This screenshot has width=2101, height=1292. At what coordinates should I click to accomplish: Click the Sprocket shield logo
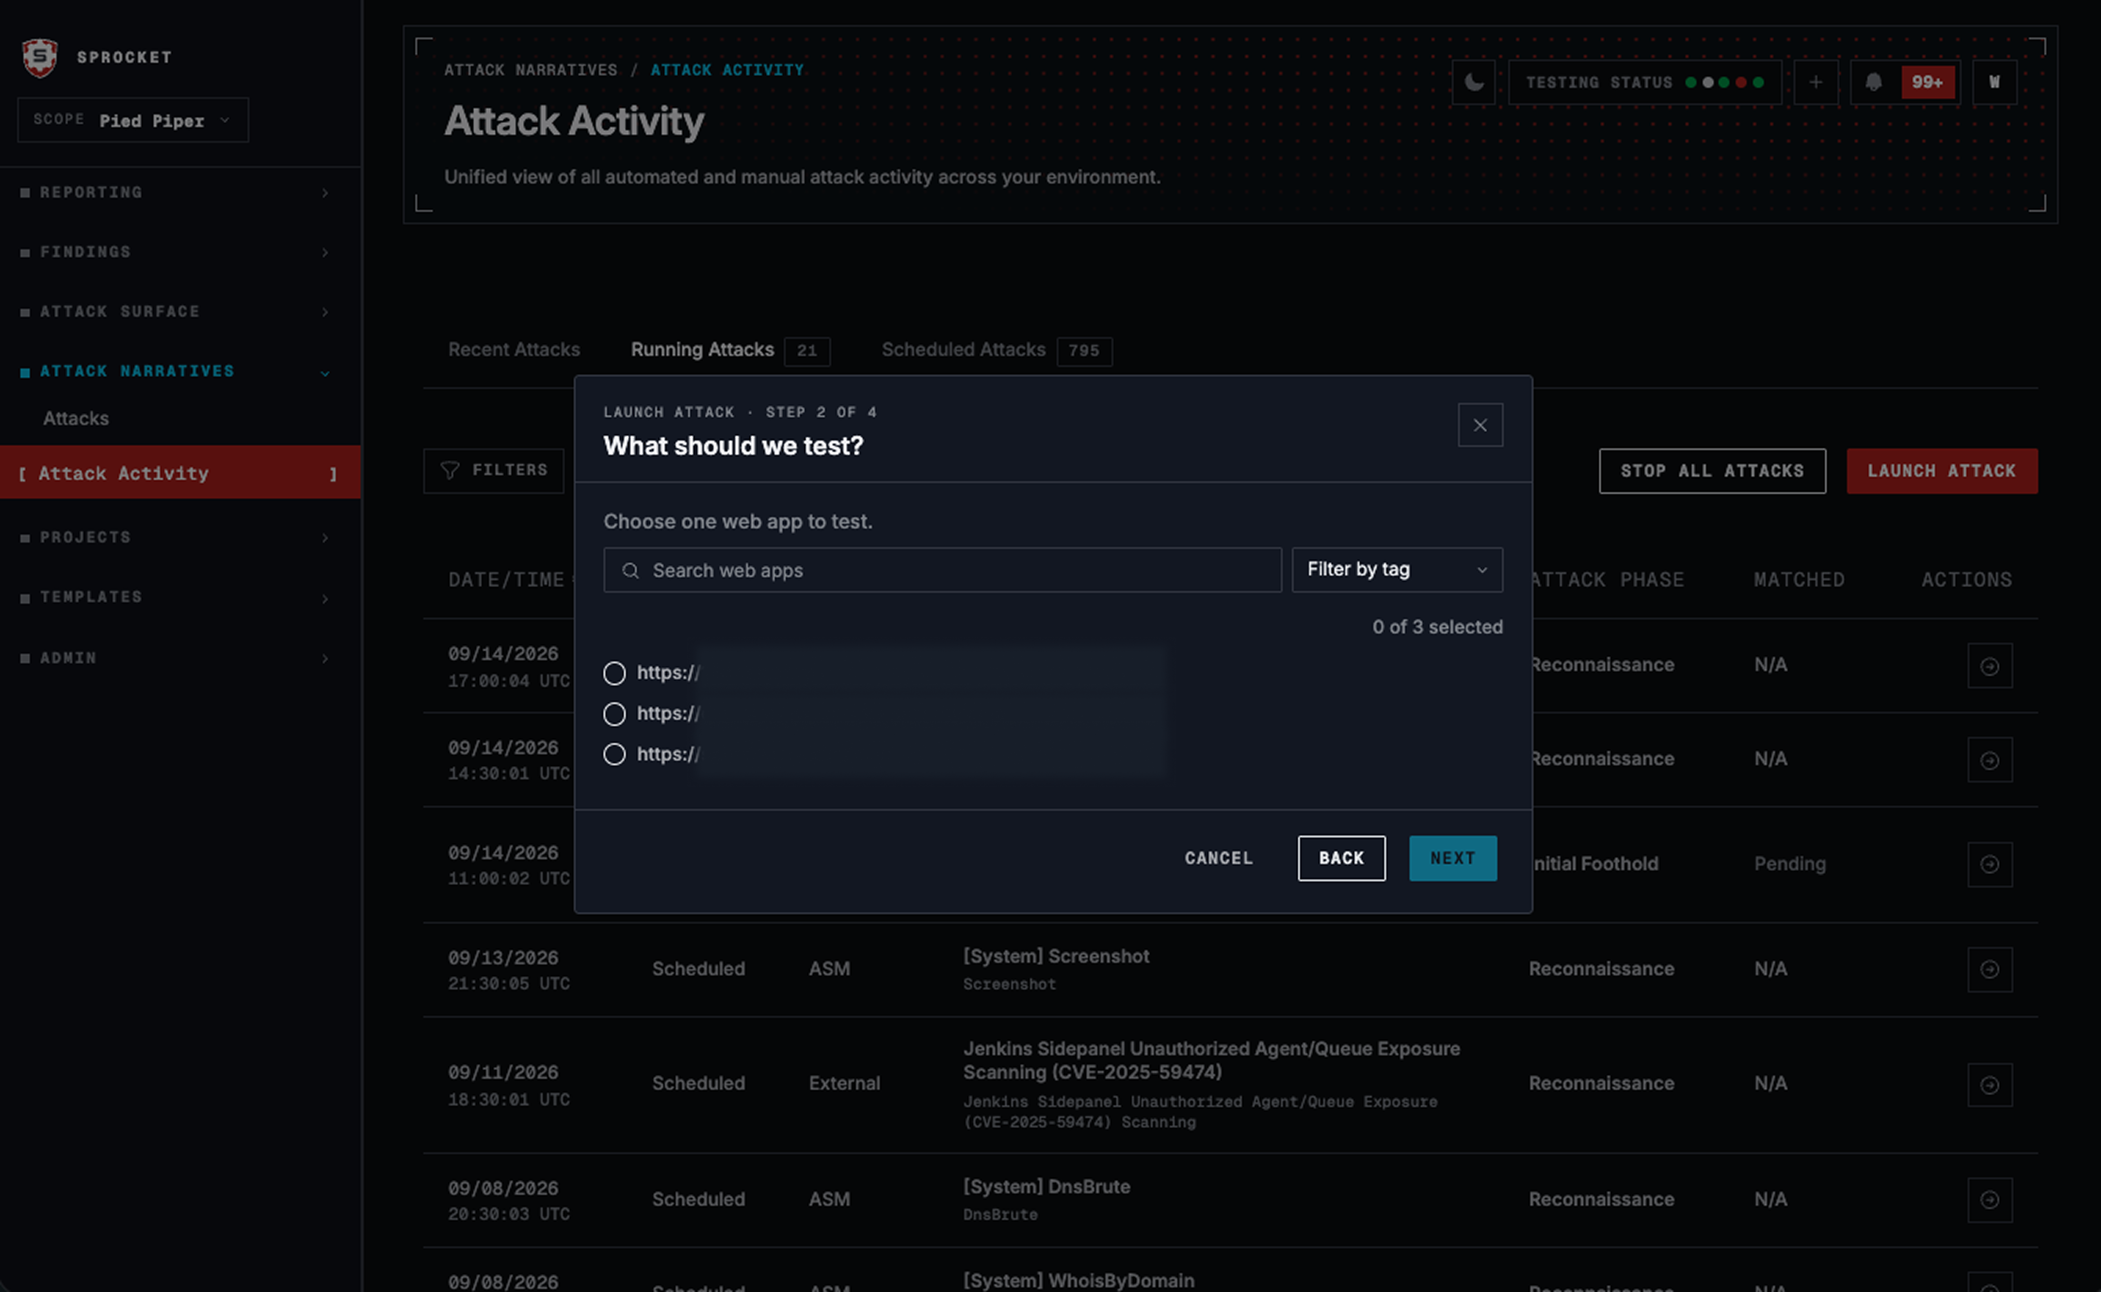(39, 57)
